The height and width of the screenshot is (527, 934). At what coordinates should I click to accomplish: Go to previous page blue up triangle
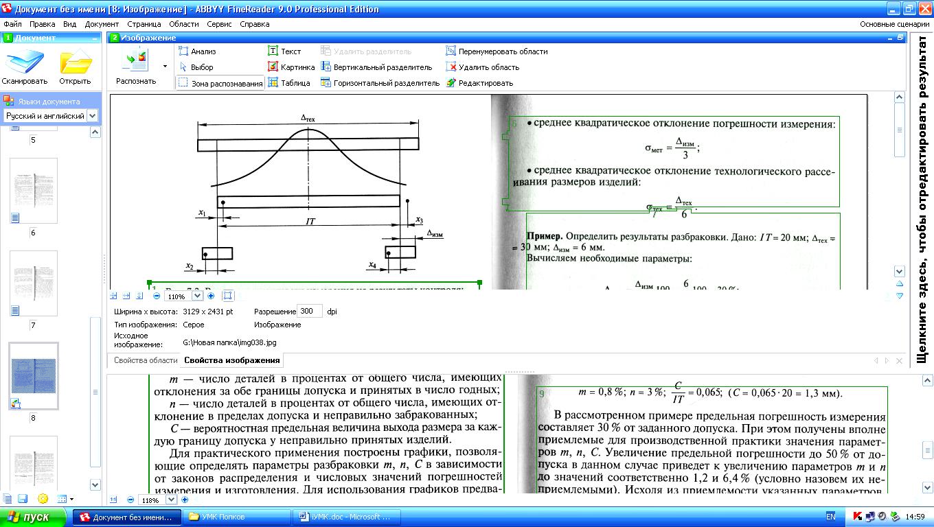pos(900,283)
